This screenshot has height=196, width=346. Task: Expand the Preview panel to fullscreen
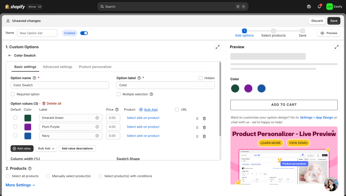[336, 47]
